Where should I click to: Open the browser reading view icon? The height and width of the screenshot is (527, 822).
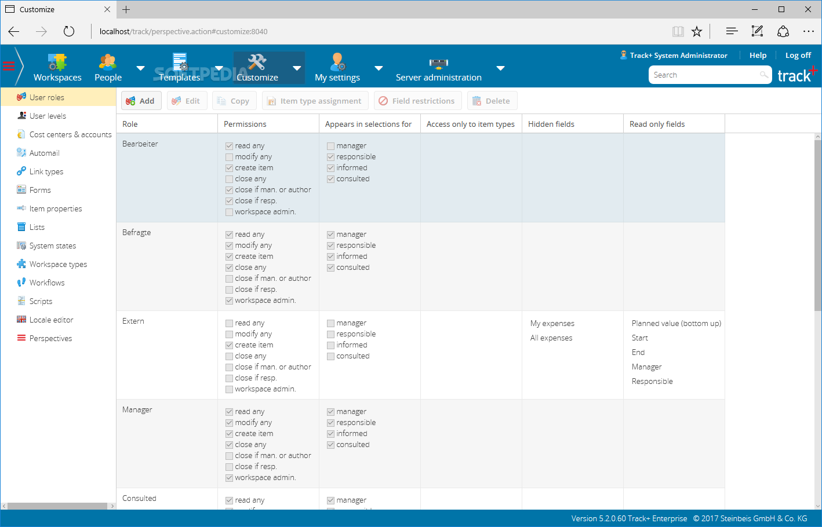678,31
